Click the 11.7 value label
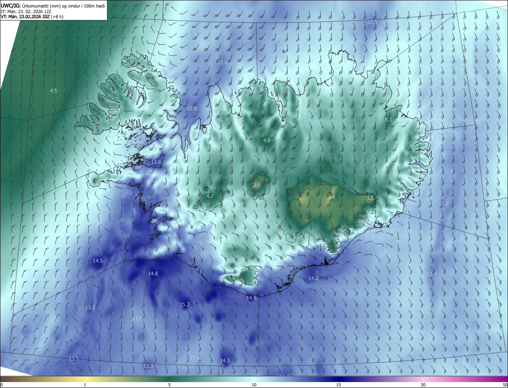The image size is (508, 388). pos(137,319)
